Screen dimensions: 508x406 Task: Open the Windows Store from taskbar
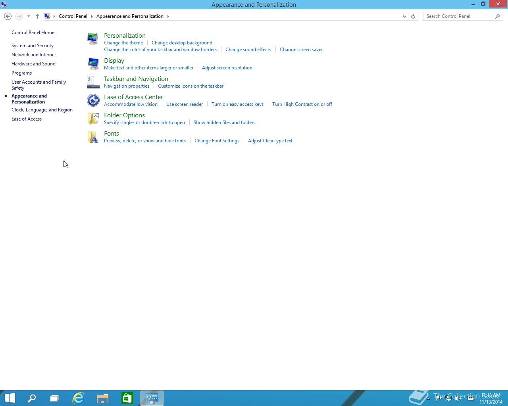coord(127,398)
